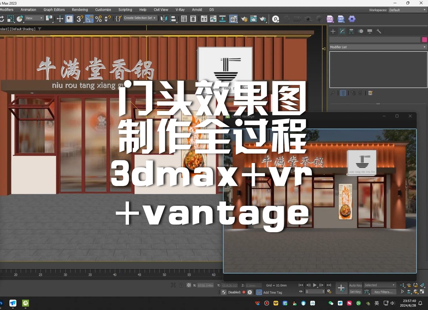Click the SKP export toolbar icon

coord(341,19)
